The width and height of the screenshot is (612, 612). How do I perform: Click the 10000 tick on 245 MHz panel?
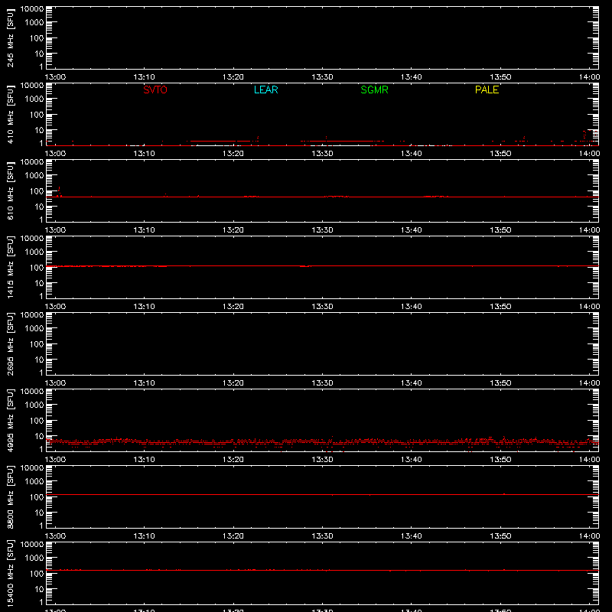point(32,9)
